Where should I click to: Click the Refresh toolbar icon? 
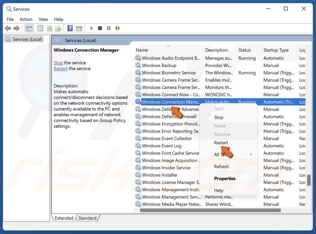tap(49, 28)
